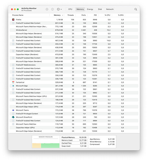Select the Capacities Helper (Renderer) process
This screenshot has width=148, height=161.
(x=74, y=54)
